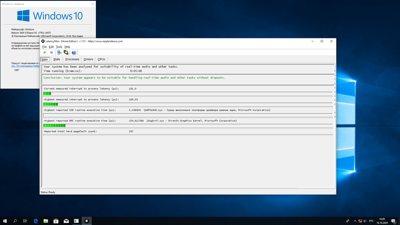
Task: Open help via the blue question mark icon
Action: tap(74, 52)
